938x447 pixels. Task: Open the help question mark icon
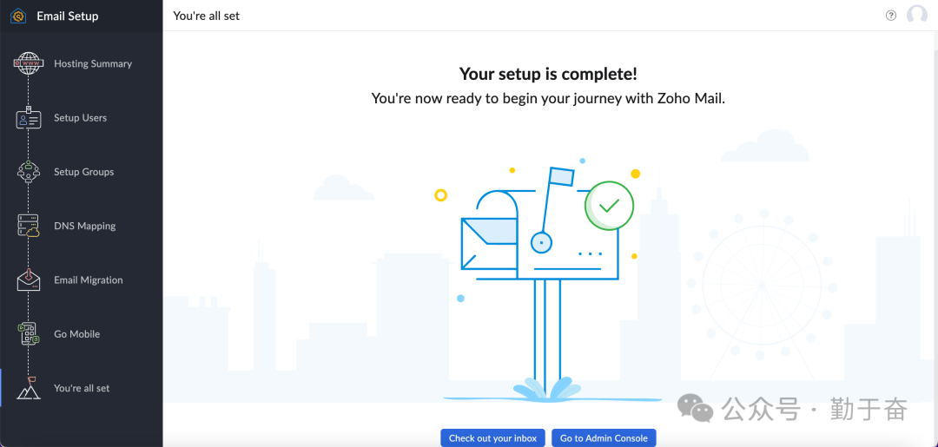click(x=891, y=16)
